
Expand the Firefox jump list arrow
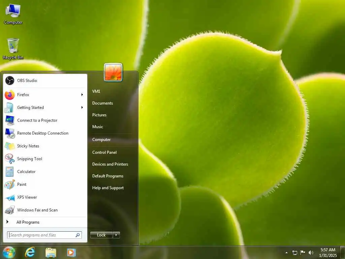[x=82, y=95]
